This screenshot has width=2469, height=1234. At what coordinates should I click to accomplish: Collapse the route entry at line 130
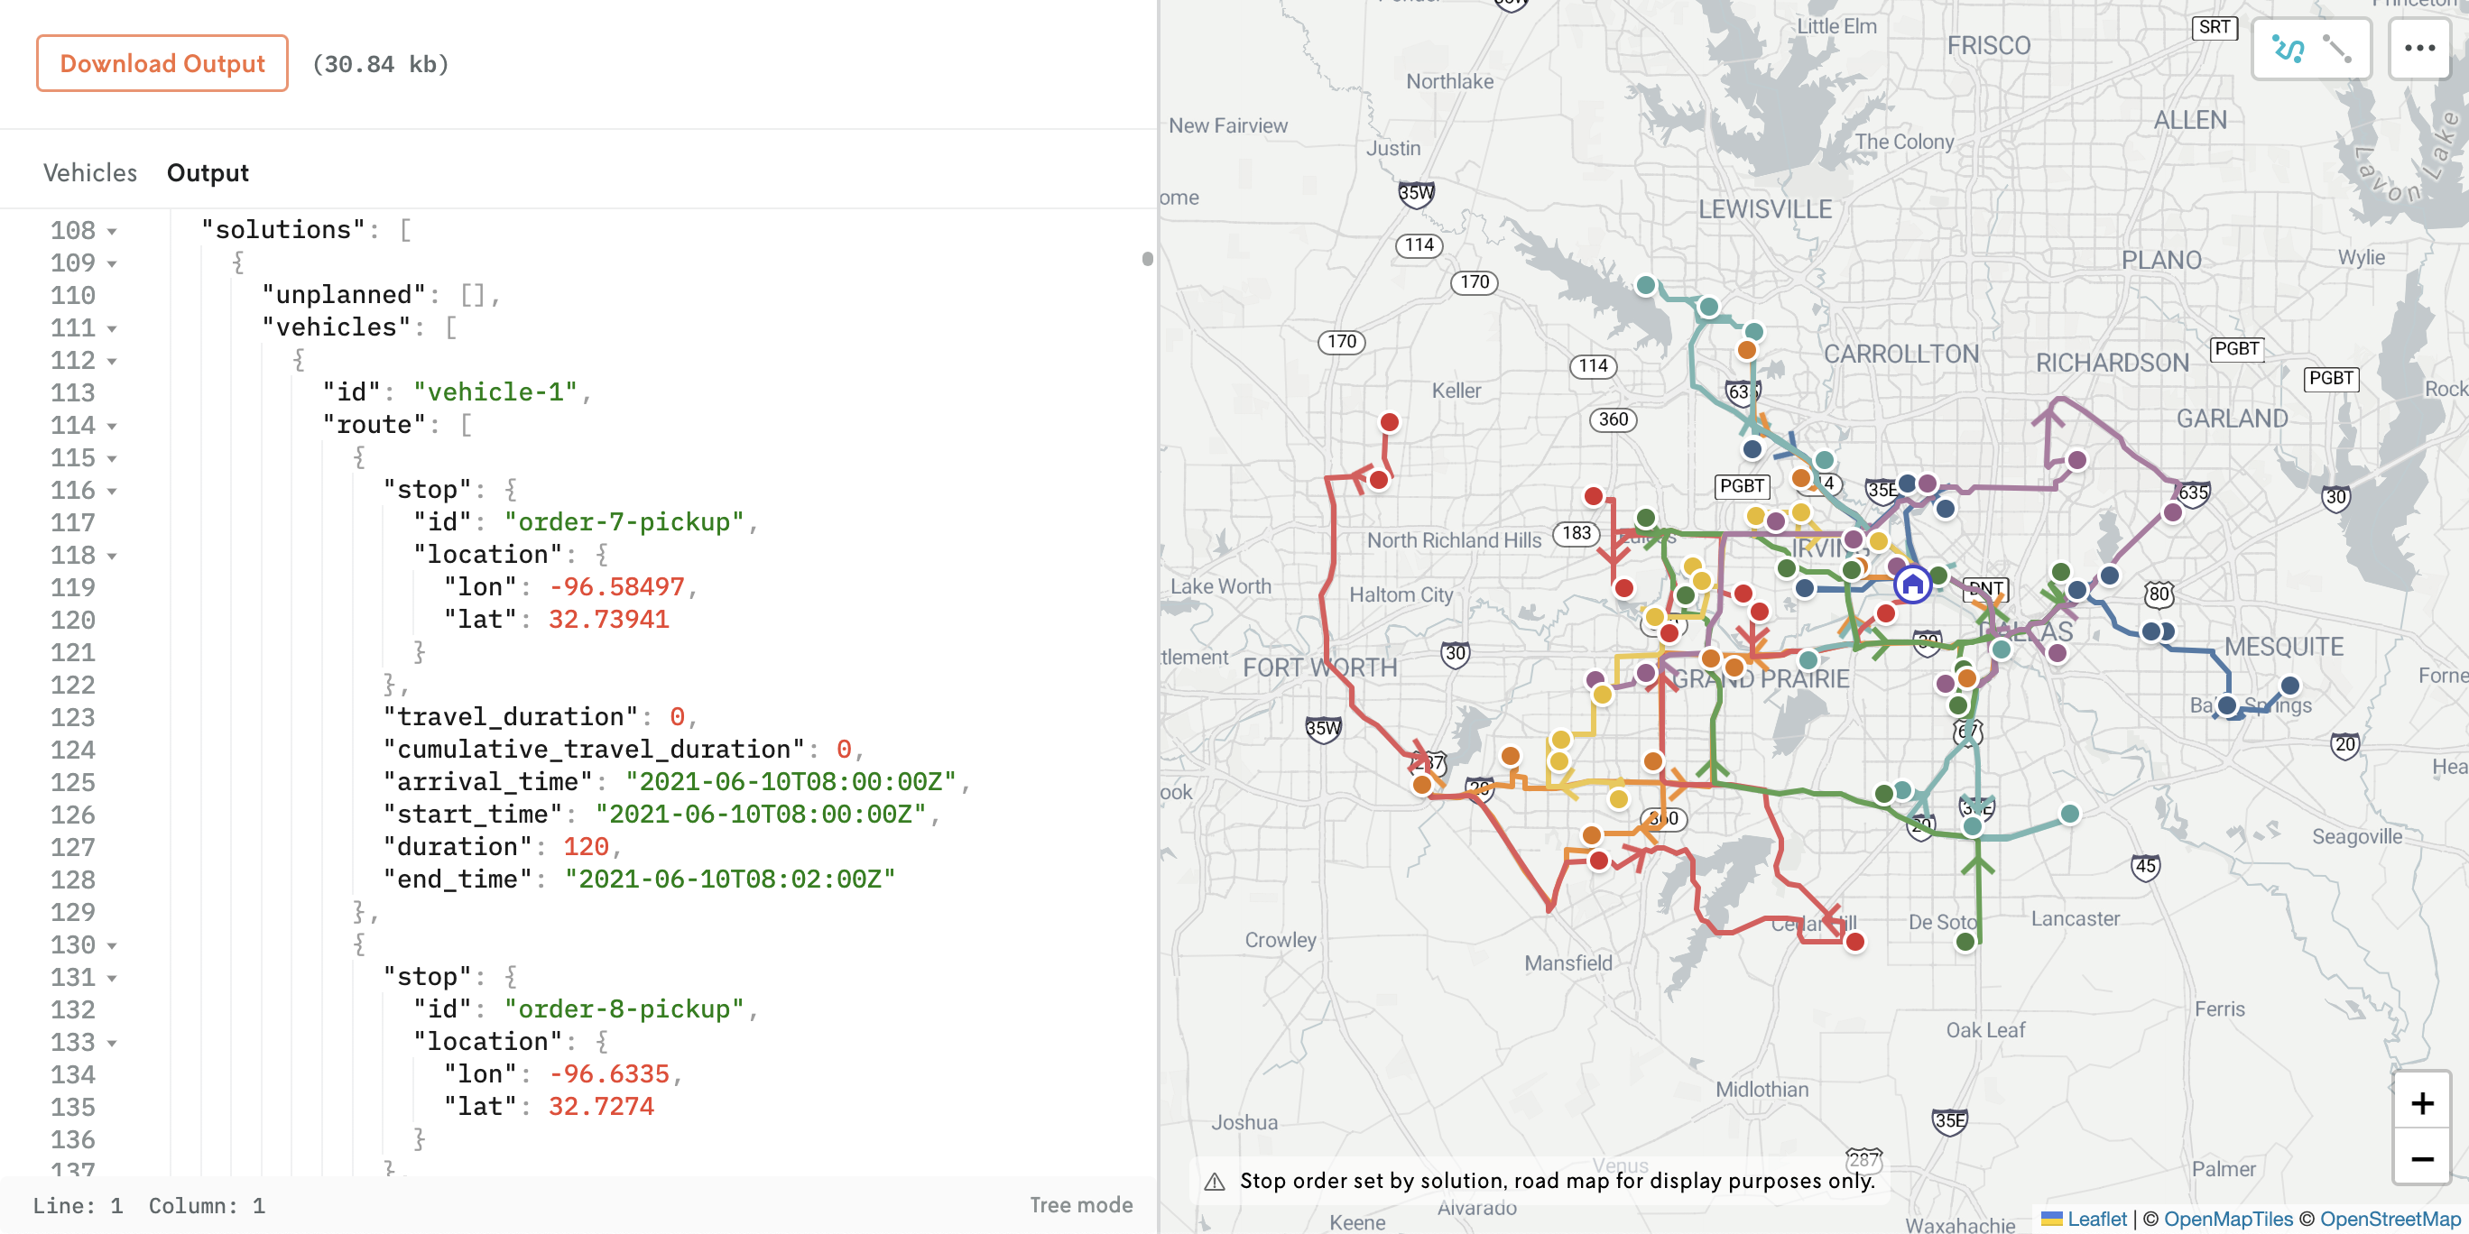112,945
